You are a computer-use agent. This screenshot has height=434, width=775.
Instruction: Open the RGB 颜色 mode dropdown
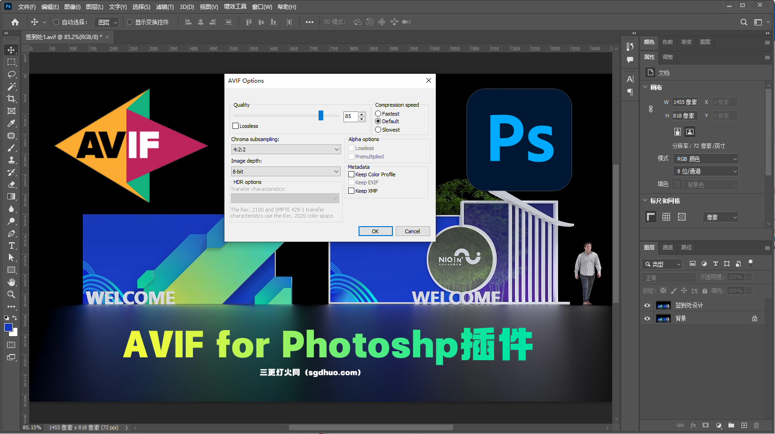click(706, 159)
